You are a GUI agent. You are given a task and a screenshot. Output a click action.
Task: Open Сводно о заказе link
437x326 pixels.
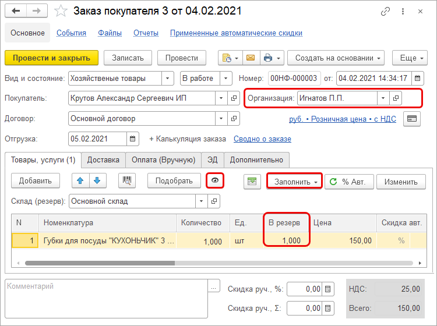(263, 139)
